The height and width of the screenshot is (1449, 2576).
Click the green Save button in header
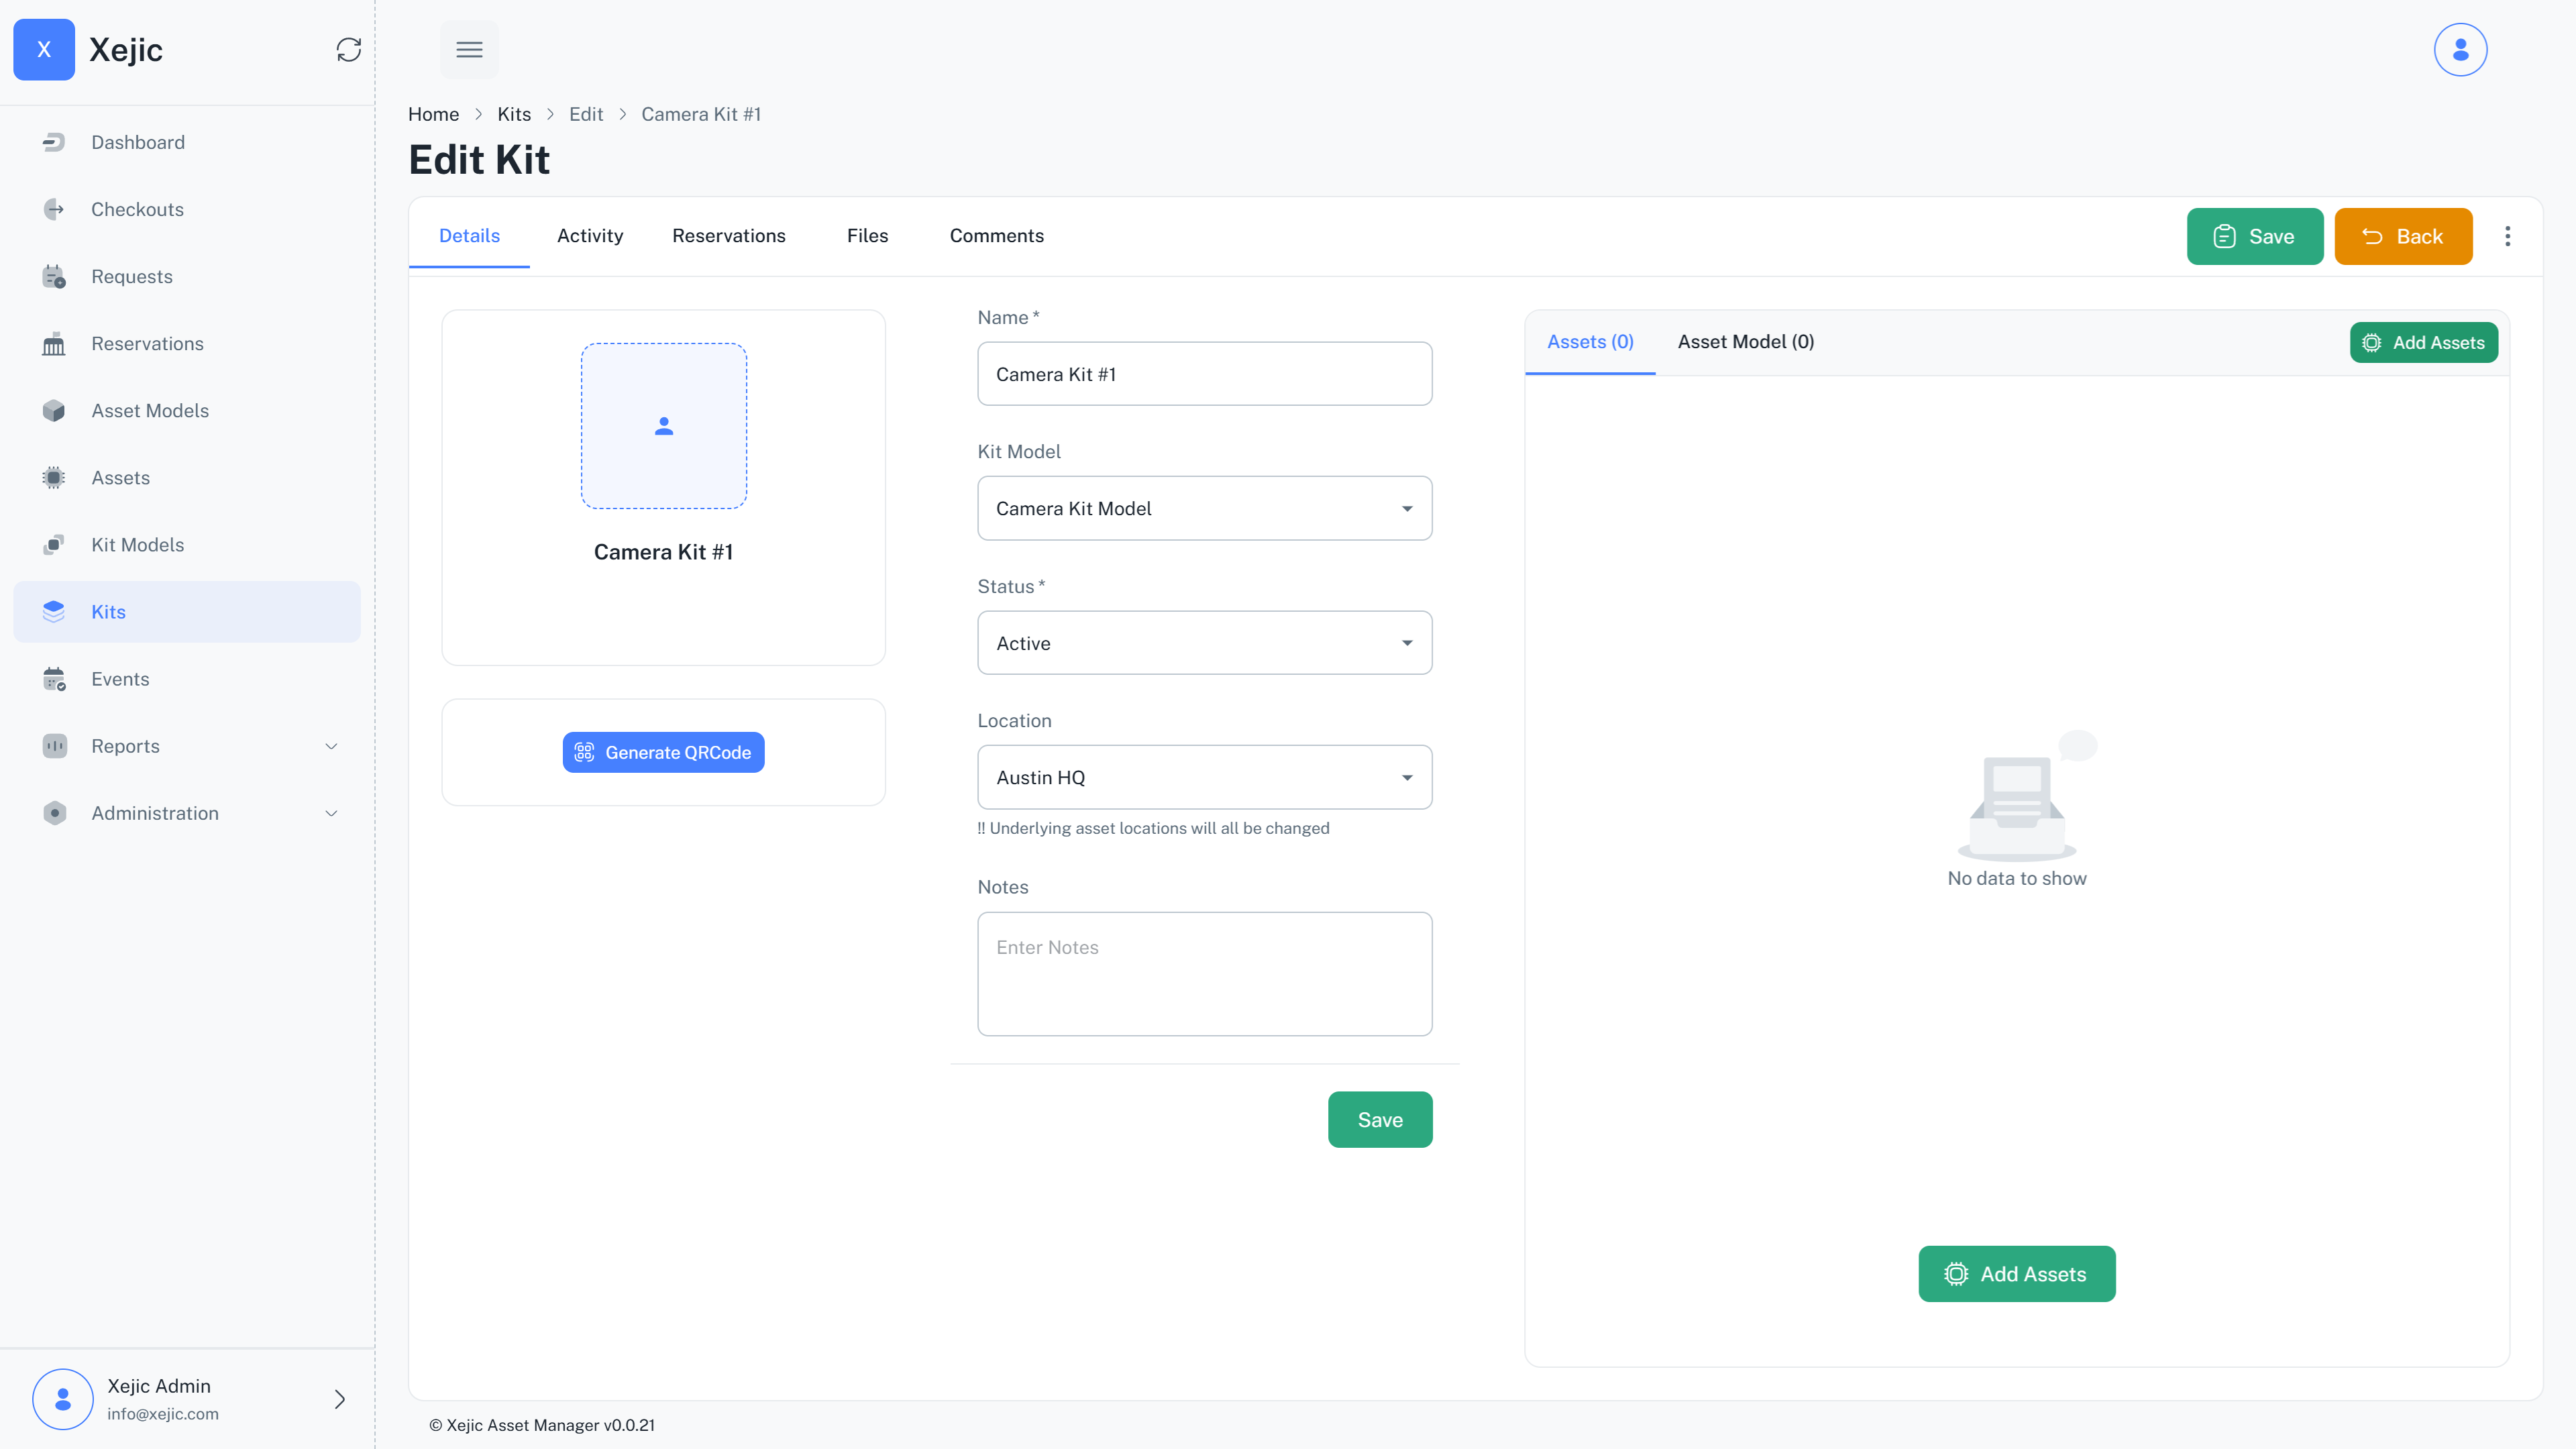point(2255,236)
